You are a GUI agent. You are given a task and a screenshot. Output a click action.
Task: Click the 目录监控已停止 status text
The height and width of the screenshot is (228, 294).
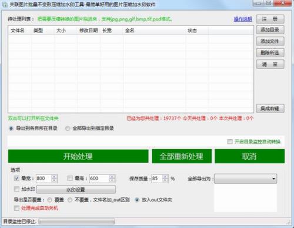tap(19, 222)
